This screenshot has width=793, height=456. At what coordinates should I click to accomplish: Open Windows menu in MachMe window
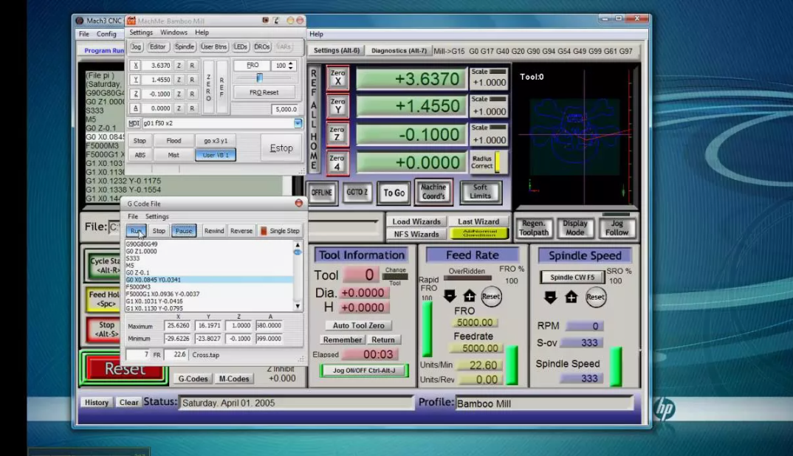[174, 32]
